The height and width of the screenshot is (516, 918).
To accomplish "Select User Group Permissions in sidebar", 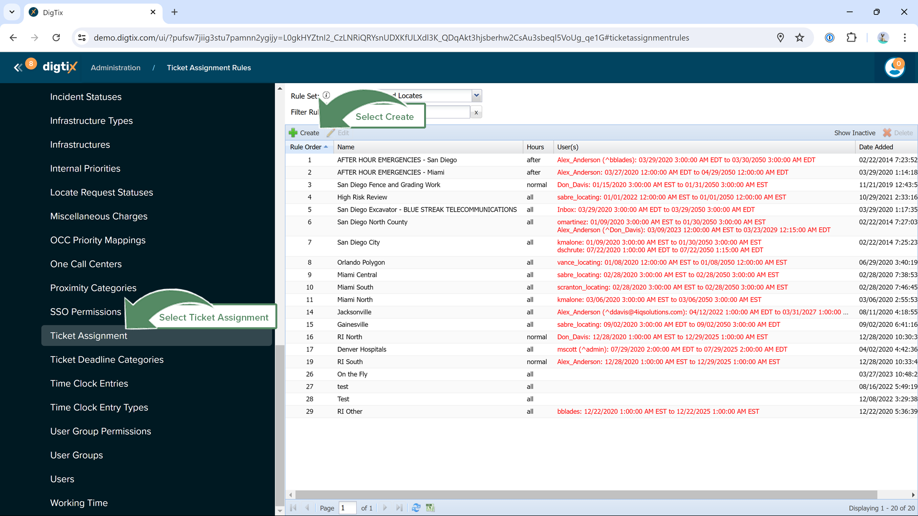I will 100,431.
